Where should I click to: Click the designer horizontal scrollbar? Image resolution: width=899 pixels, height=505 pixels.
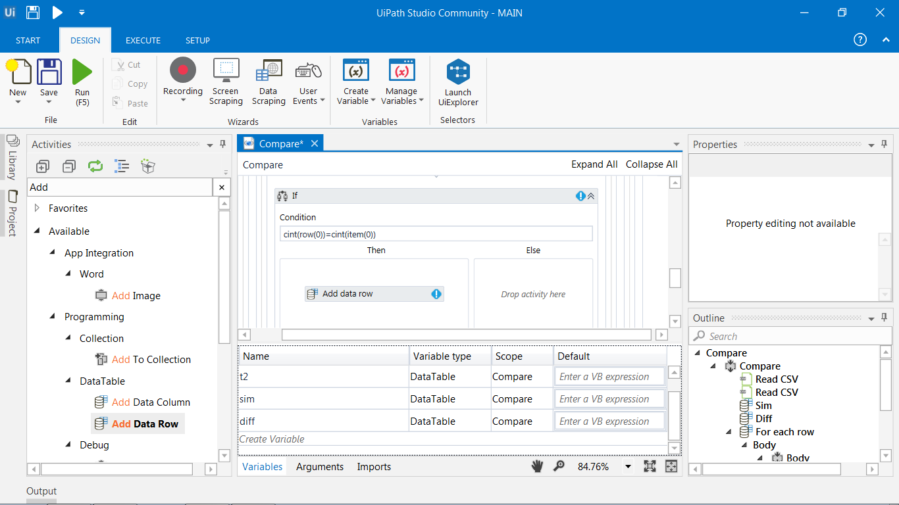(x=466, y=335)
